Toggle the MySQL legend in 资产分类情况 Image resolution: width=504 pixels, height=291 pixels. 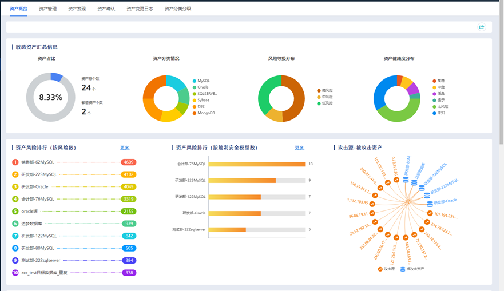tap(204, 81)
